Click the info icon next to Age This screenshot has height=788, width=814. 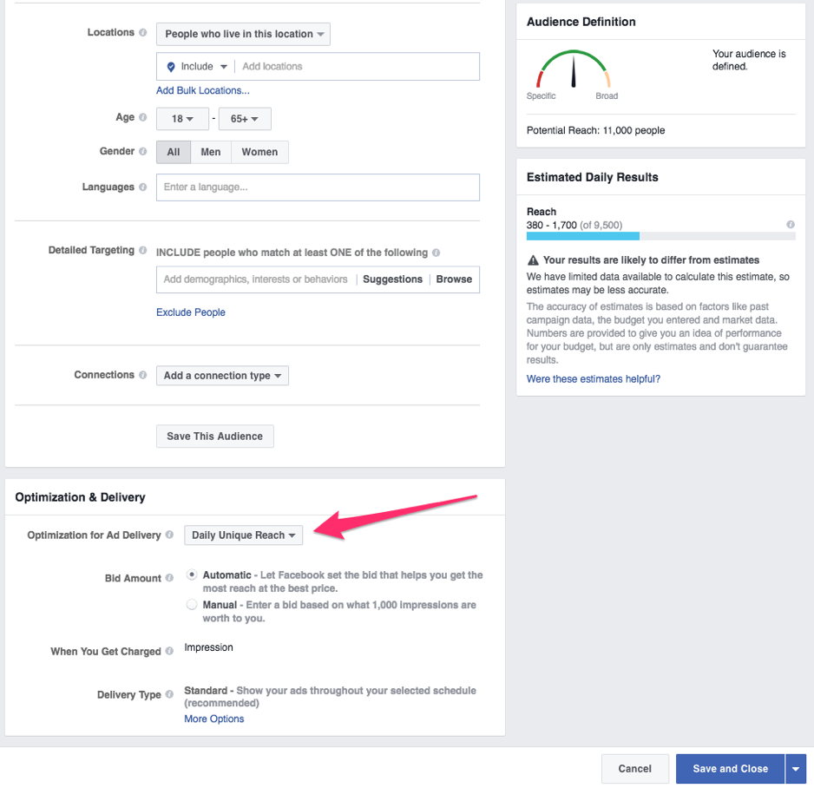click(x=143, y=117)
